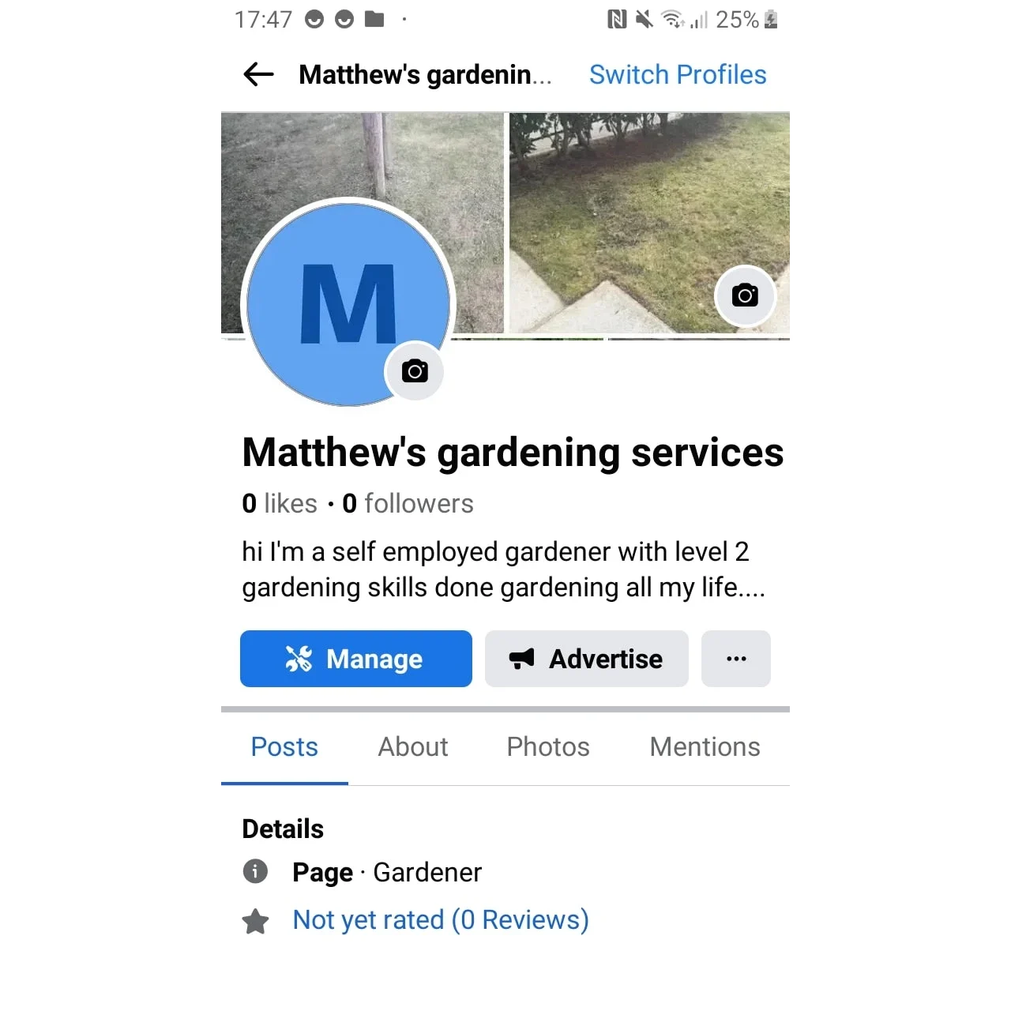Select Switch Profiles link
Screen dimensions: 1011x1011
tap(678, 74)
